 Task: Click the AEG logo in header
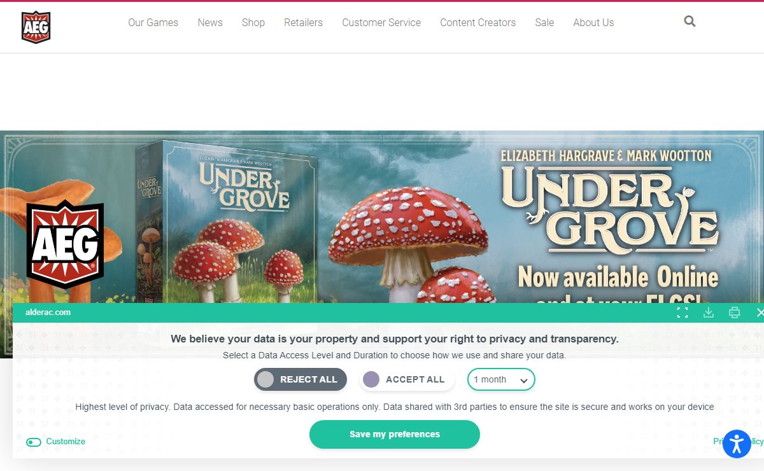click(36, 27)
